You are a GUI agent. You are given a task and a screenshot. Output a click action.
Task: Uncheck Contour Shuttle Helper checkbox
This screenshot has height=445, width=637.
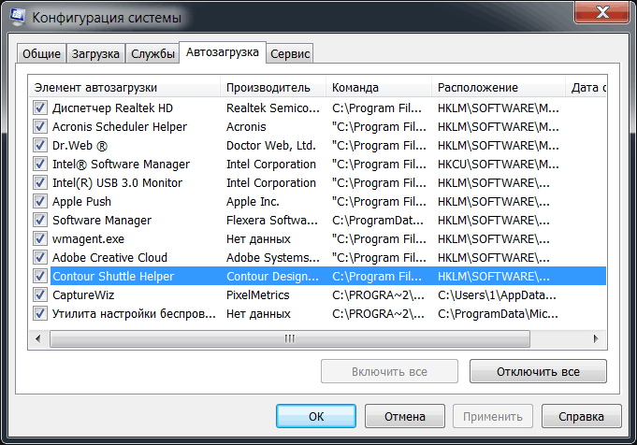point(40,276)
